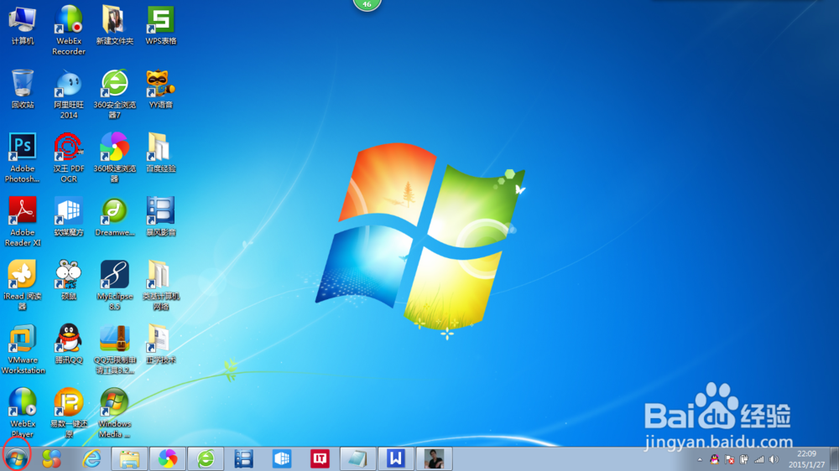Select the QQ archive tool icon with brown strap
Screen dimensions: 839x471
click(114, 349)
